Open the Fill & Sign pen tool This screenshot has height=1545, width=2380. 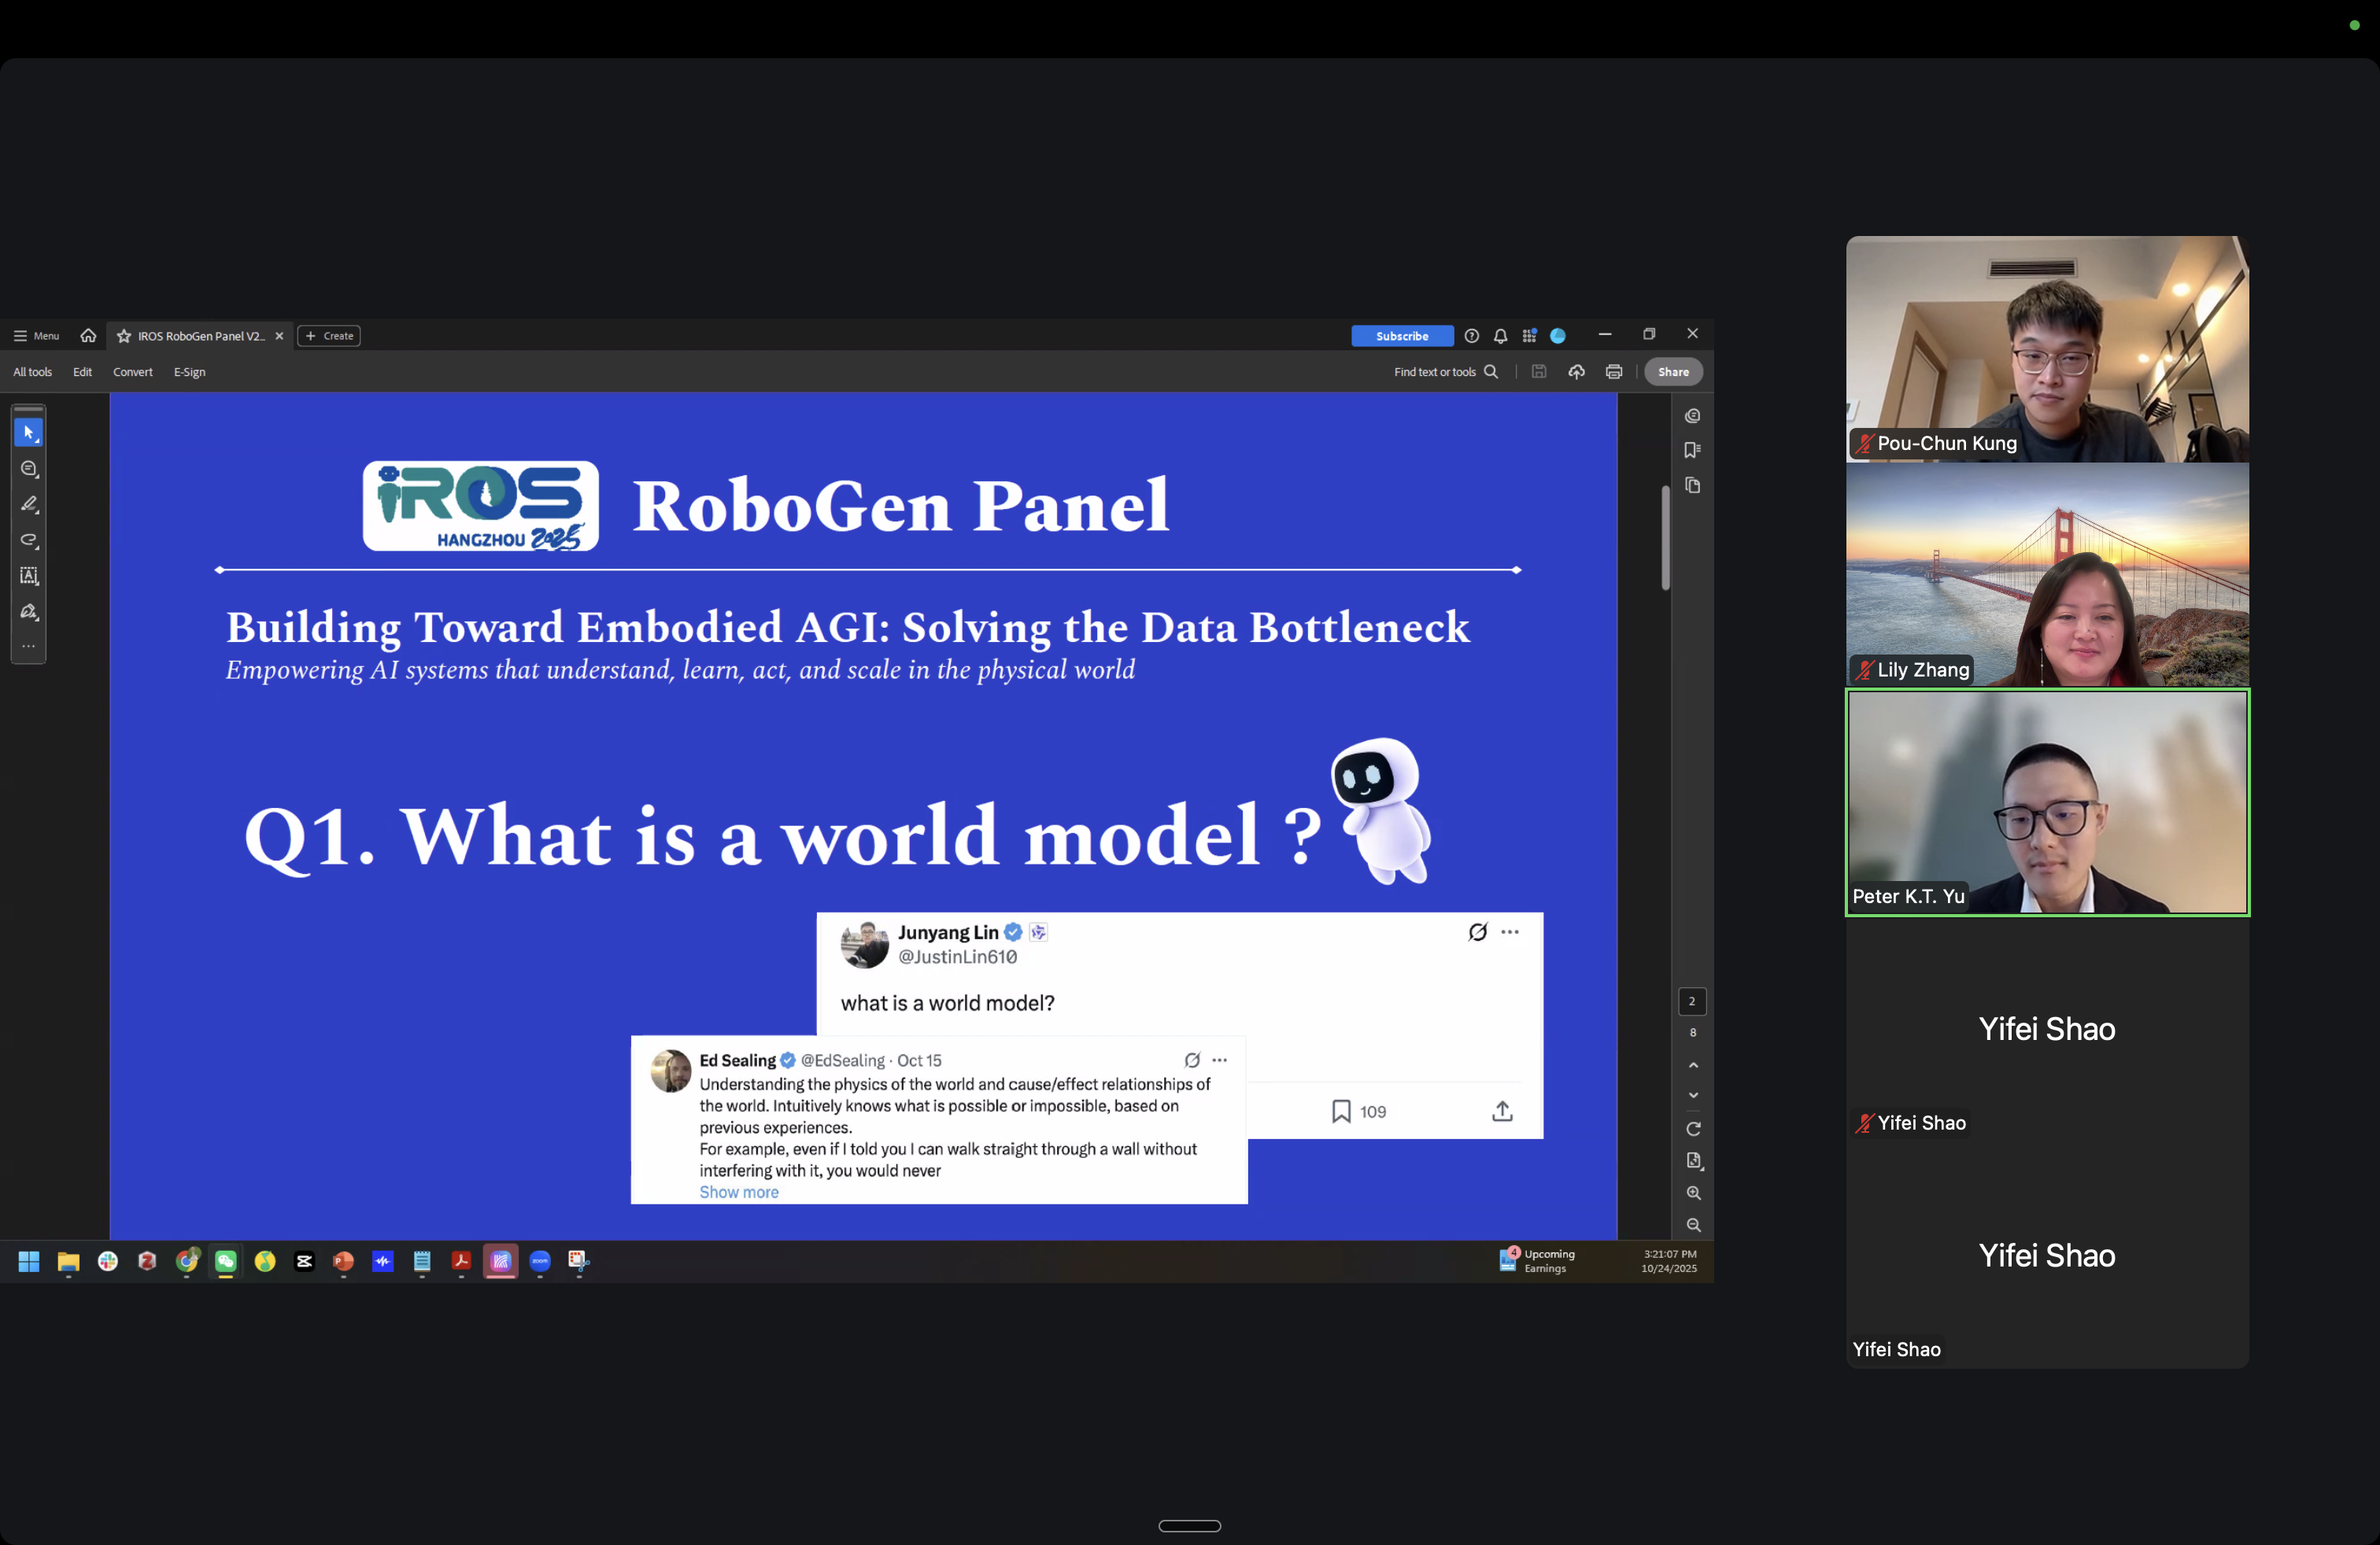click(29, 610)
